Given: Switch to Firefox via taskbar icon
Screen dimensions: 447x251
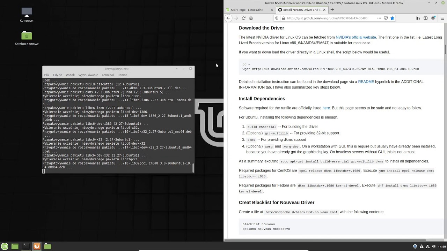Looking at the screenshot, I should coord(36,246).
